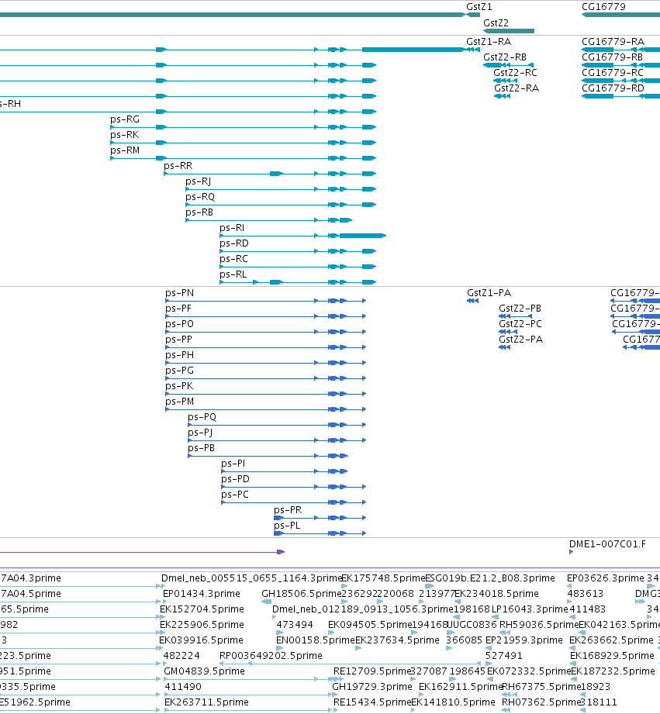Viewport: 660px width, 714px height.
Task: Click the ps-PB protein label
Action: point(201,447)
